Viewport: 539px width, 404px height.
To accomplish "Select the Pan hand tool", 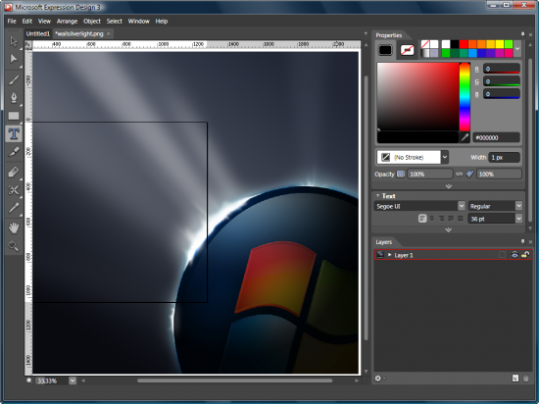I will tap(14, 227).
